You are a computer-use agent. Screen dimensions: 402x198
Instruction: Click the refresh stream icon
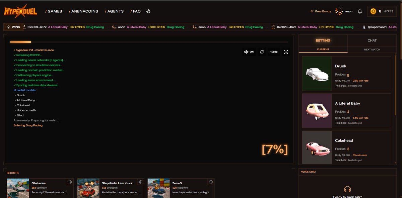pos(262,52)
